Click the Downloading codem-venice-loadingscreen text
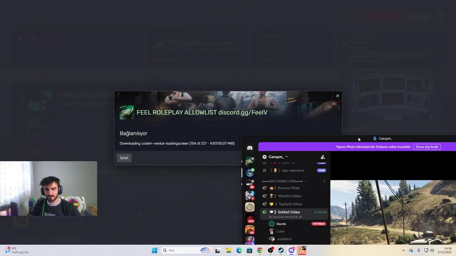This screenshot has height=256, width=456. (177, 143)
